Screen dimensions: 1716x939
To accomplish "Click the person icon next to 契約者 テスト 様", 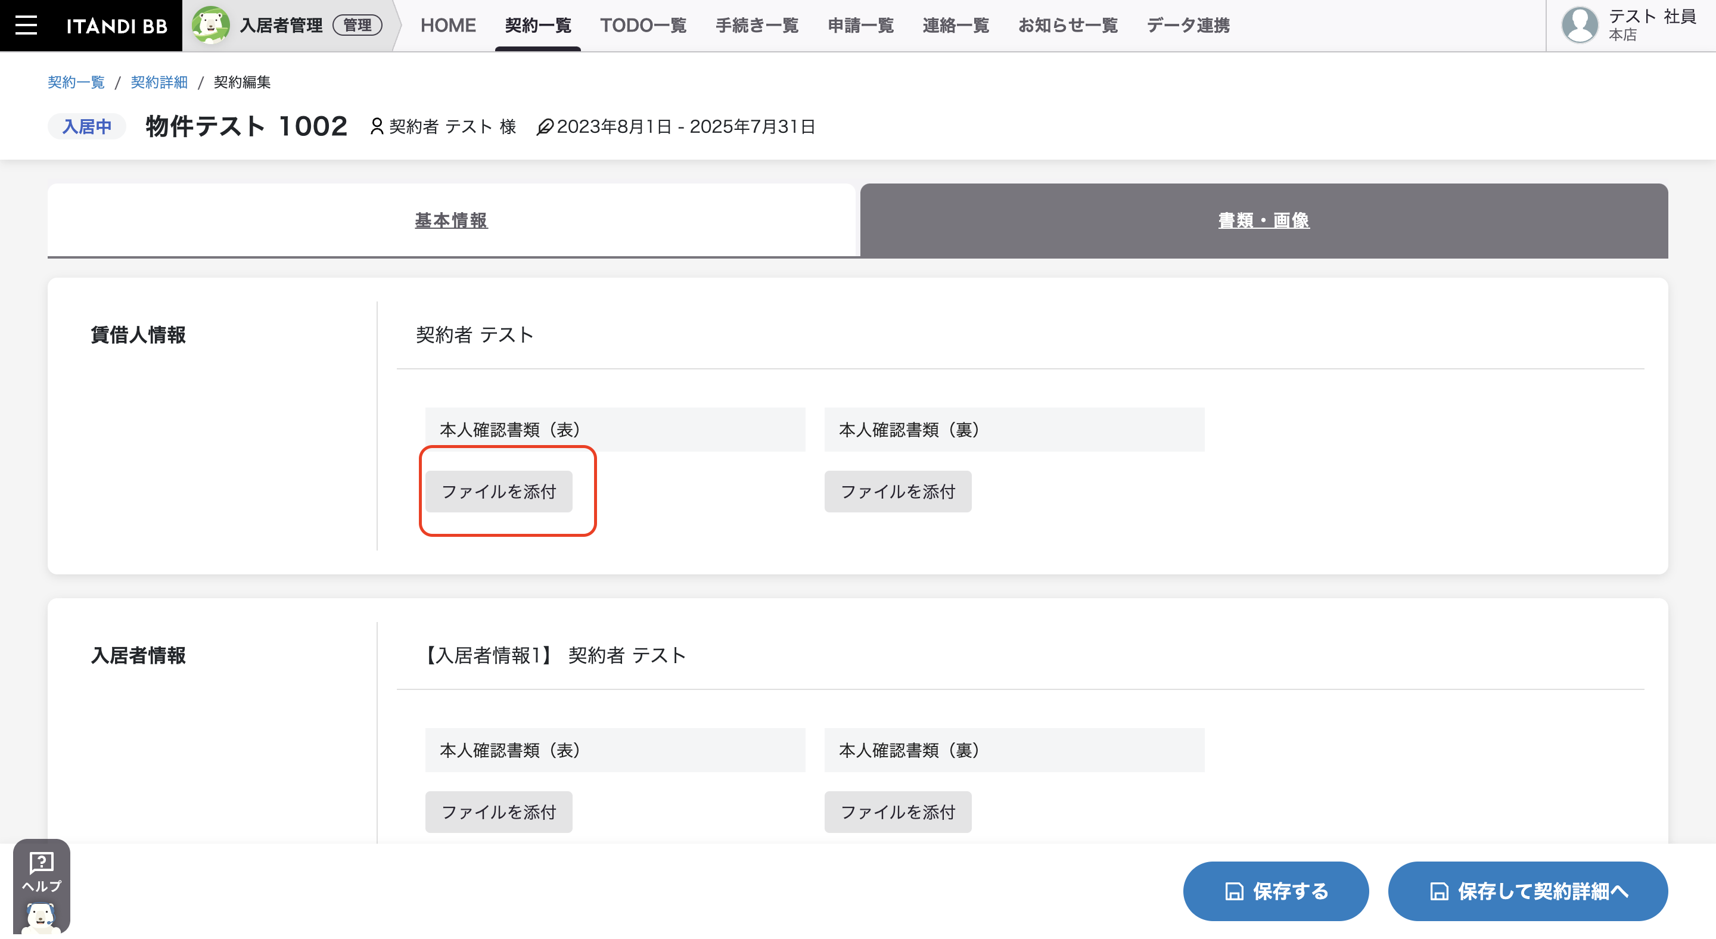I will pos(377,126).
